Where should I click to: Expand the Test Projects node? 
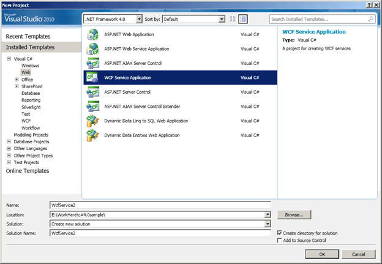9,162
